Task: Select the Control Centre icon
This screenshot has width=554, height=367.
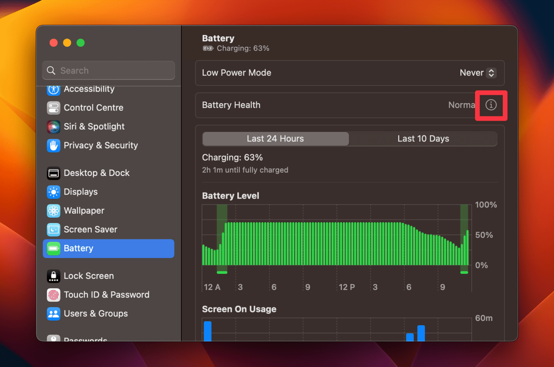Action: tap(53, 108)
